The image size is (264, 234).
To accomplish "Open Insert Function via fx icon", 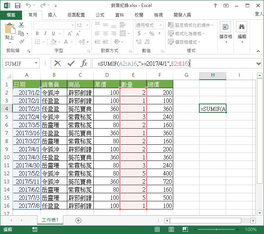I will click(x=84, y=63).
